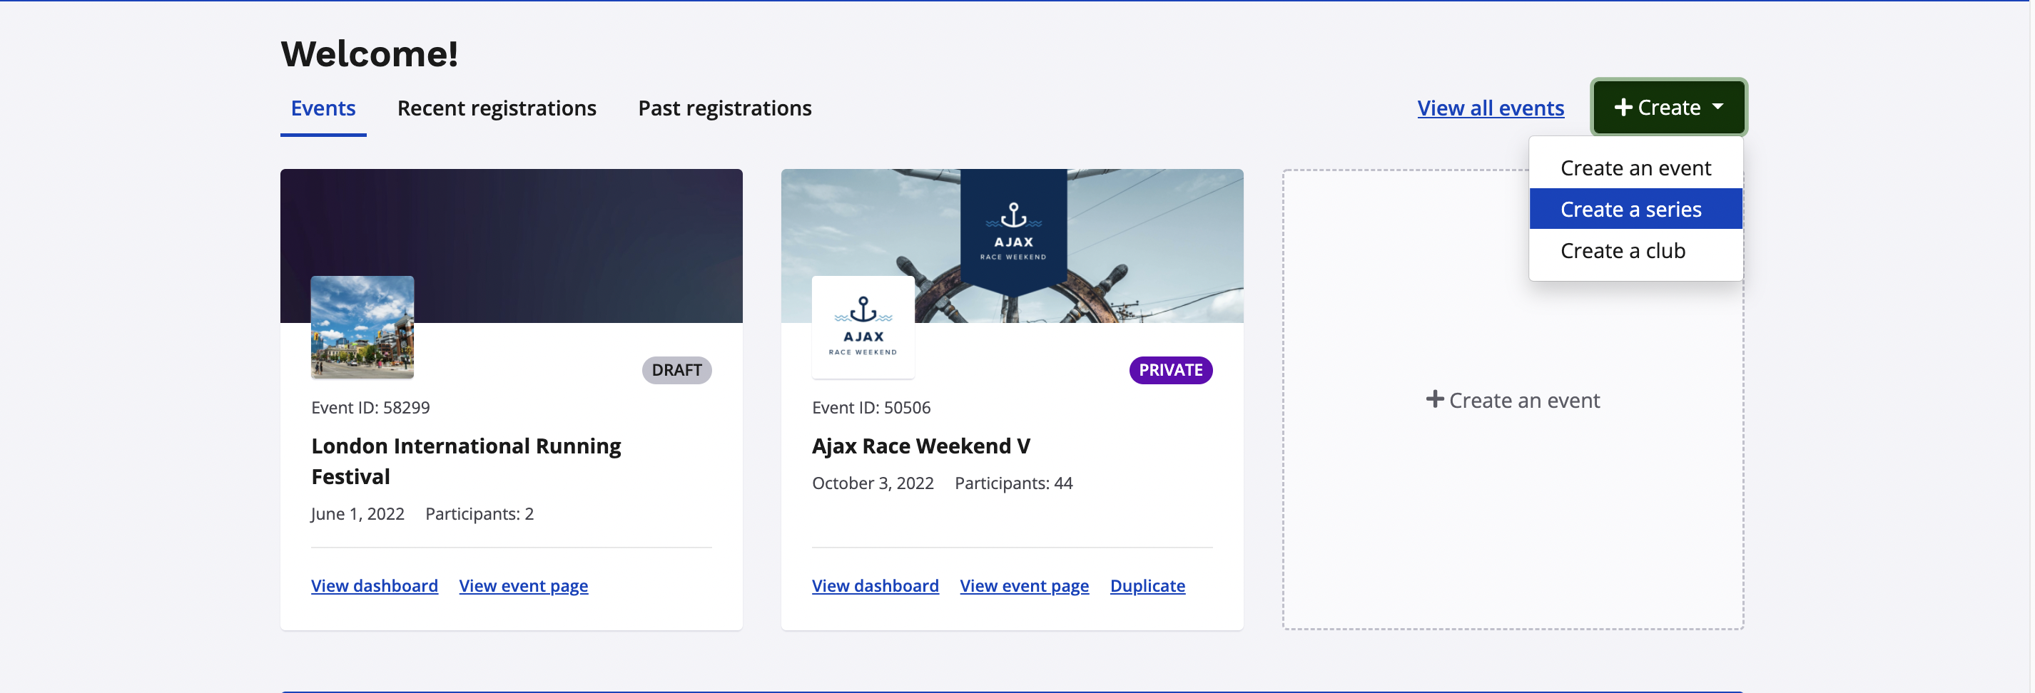Select Create a club menu option
This screenshot has height=693, width=2035.
coord(1622,251)
